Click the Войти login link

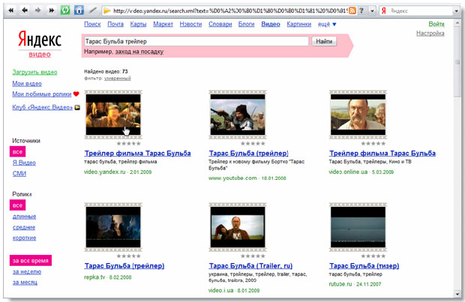pos(436,24)
